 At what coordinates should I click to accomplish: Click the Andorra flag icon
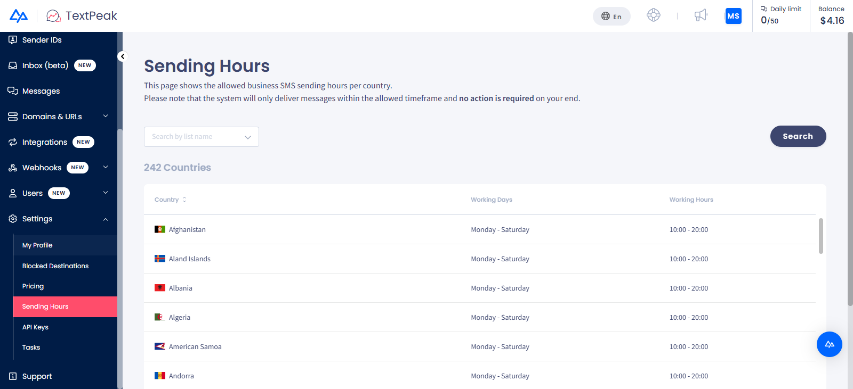(x=160, y=376)
